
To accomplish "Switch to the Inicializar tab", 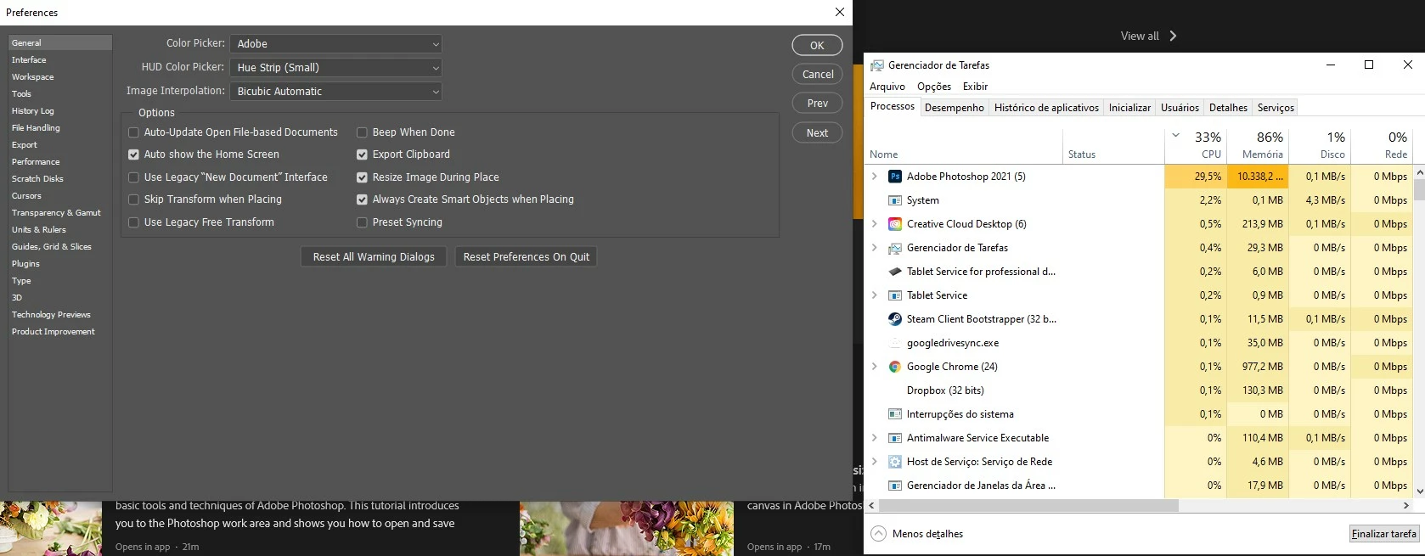I will click(1129, 108).
